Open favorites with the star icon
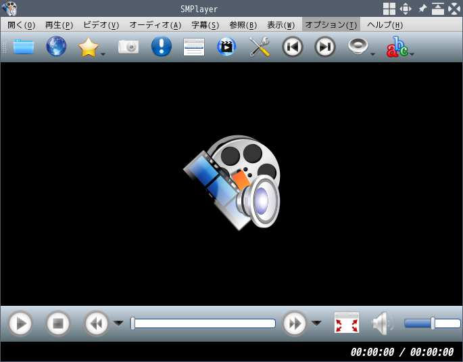463x362 pixels. coord(89,47)
